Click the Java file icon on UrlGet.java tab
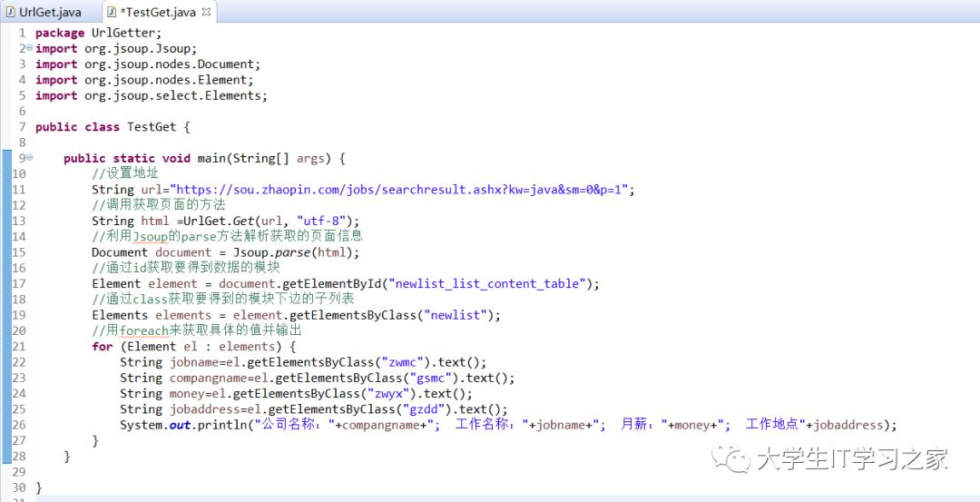The height and width of the screenshot is (502, 980). point(11,12)
